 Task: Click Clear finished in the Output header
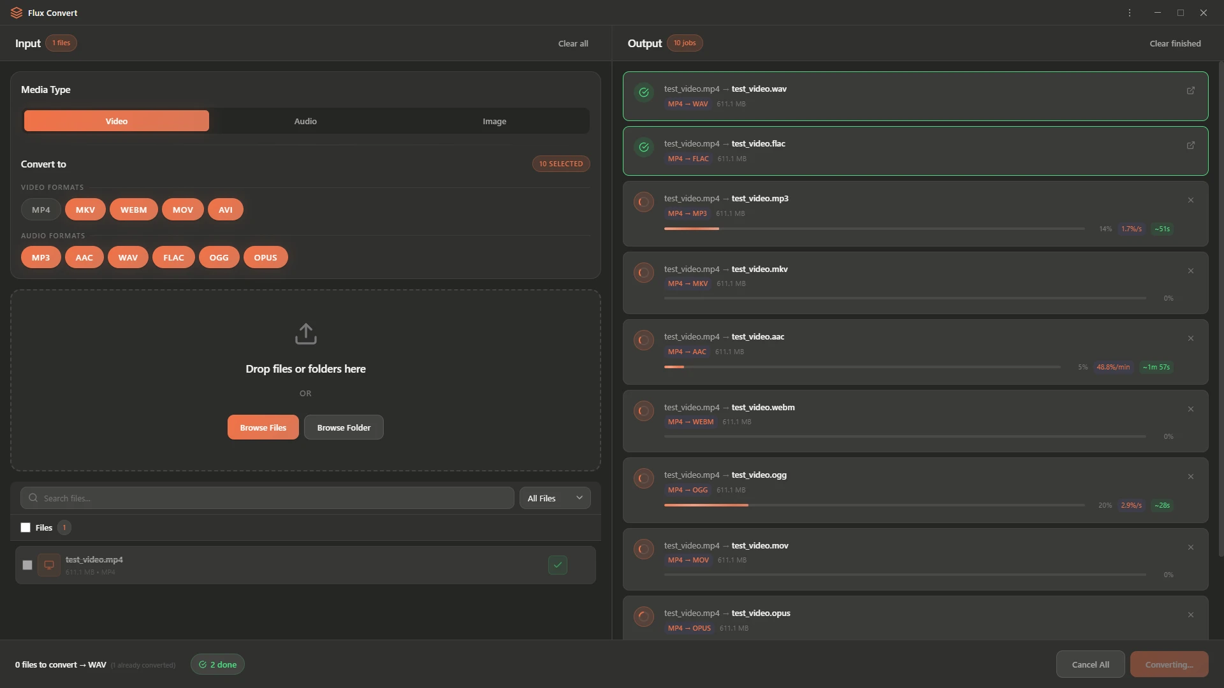tap(1174, 43)
